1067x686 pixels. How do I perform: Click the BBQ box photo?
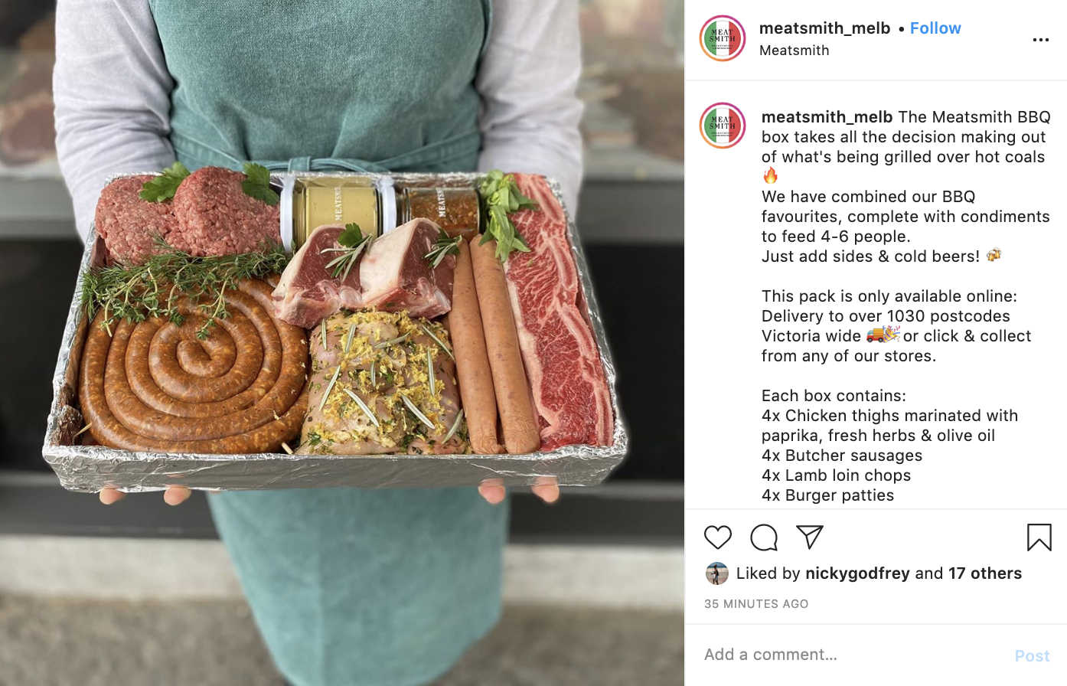point(342,343)
